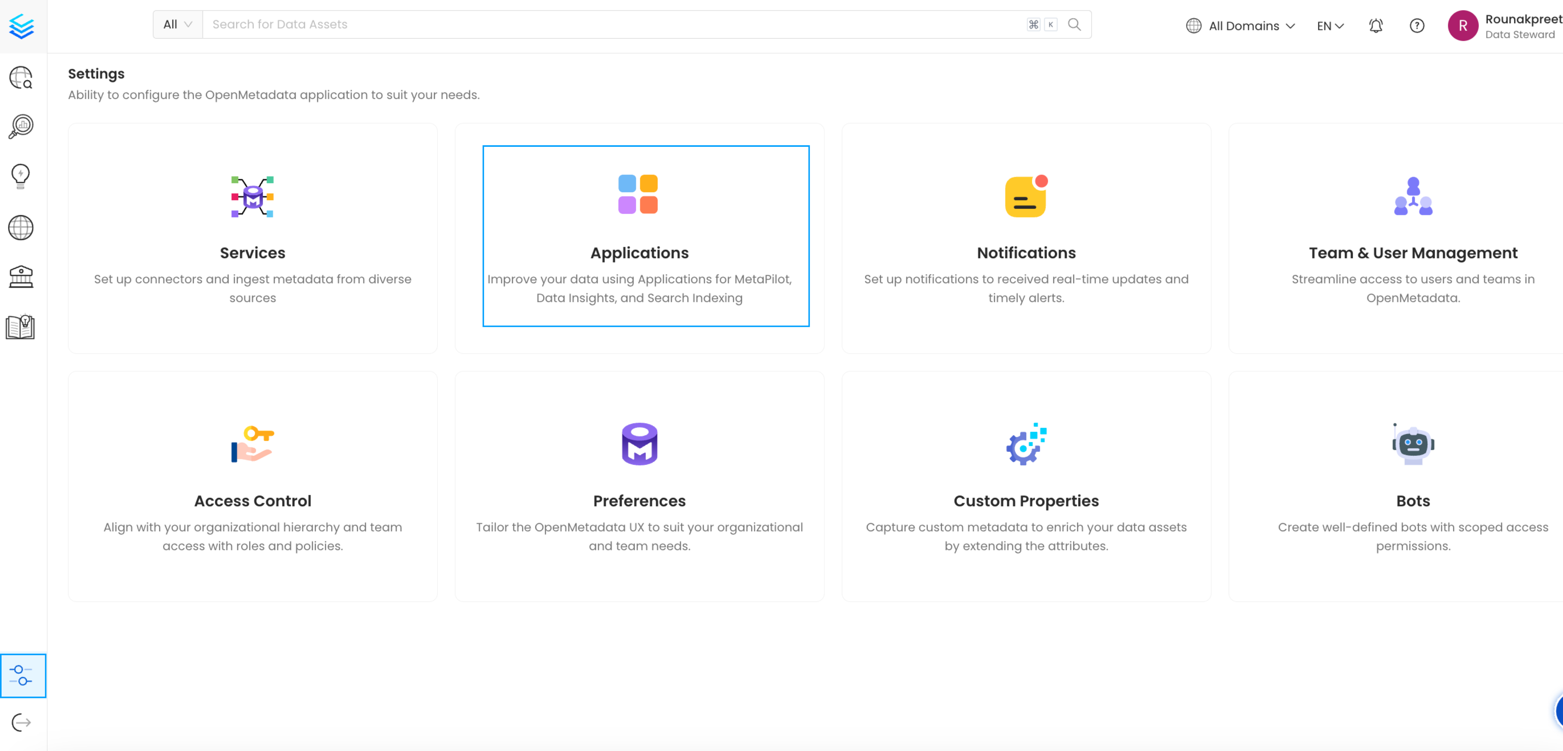Viewport: 1563px width, 751px height.
Task: Open the Team & User Management card
Action: pos(1412,240)
